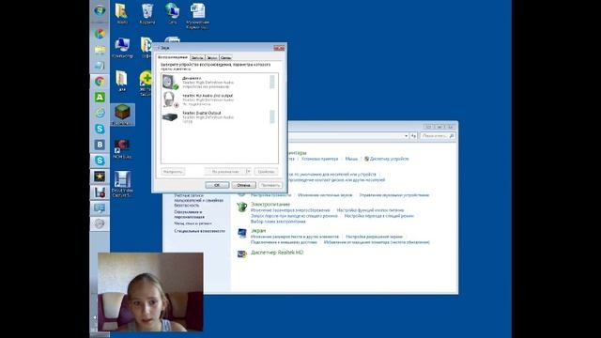Viewport: 601px width, 338px height.
Task: Open the colorful pinwheel taskbar icon
Action: pos(100,34)
